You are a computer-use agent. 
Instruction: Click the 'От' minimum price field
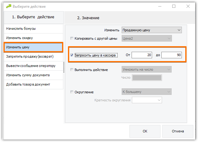[x=142, y=55]
